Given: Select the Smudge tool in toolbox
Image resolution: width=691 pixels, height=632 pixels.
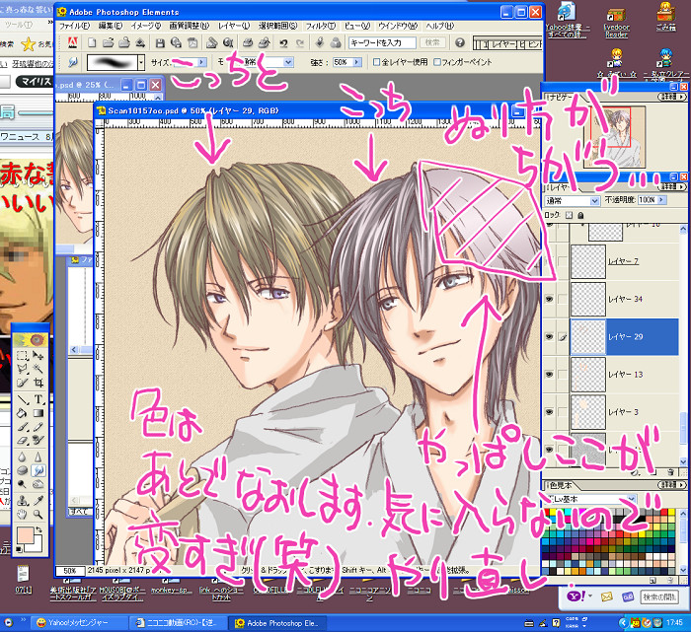Looking at the screenshot, I should pos(38,470).
